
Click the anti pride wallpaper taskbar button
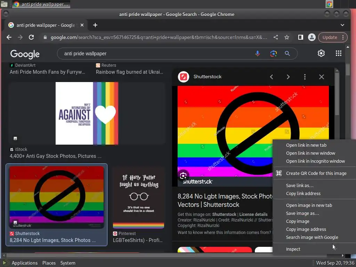pyautogui.click(x=41, y=4)
